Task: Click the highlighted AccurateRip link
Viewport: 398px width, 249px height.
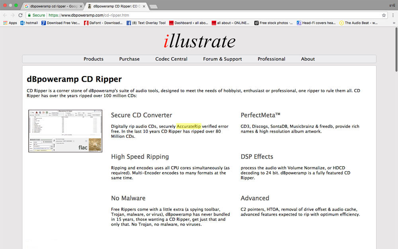Action: click(x=189, y=126)
